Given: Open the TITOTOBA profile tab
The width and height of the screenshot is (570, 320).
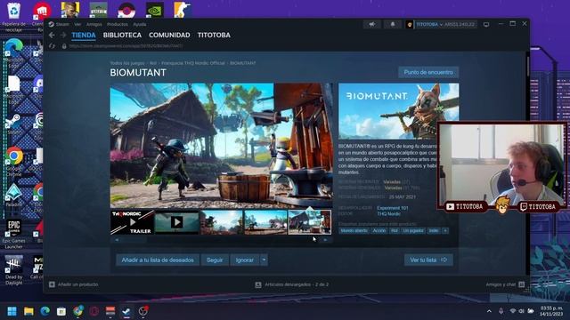Looking at the screenshot, I should [214, 36].
